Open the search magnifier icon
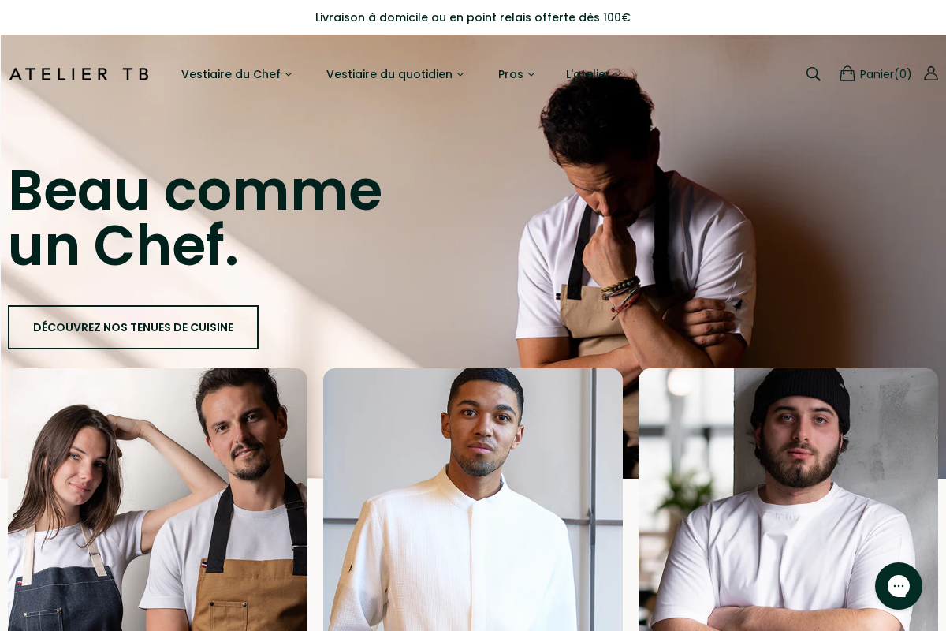Screen dimensions: 946x631 814,74
